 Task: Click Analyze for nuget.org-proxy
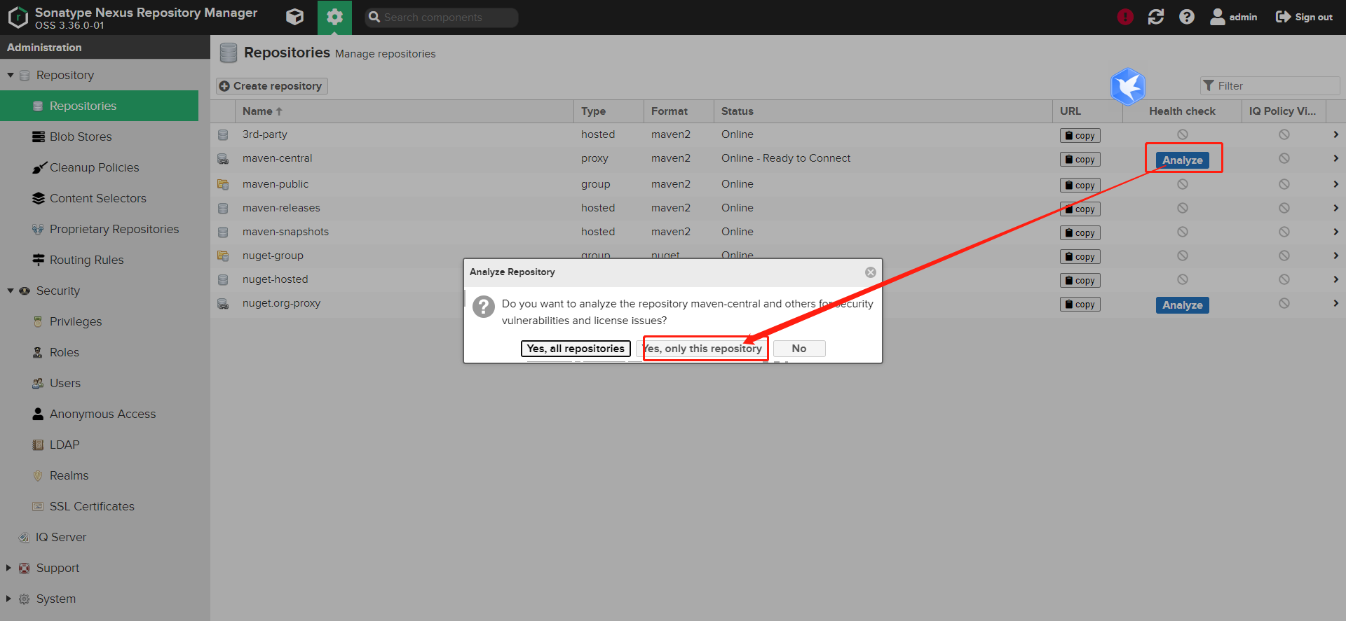click(x=1182, y=305)
